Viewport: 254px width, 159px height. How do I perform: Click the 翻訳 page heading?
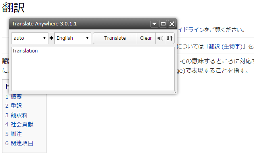(x=13, y=8)
